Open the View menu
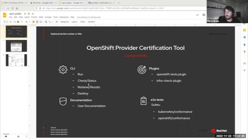Viewport: 248px width, 139px height. [21, 17]
